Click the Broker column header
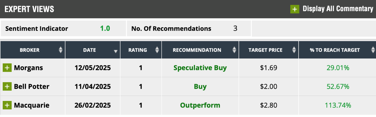 [x=29, y=50]
